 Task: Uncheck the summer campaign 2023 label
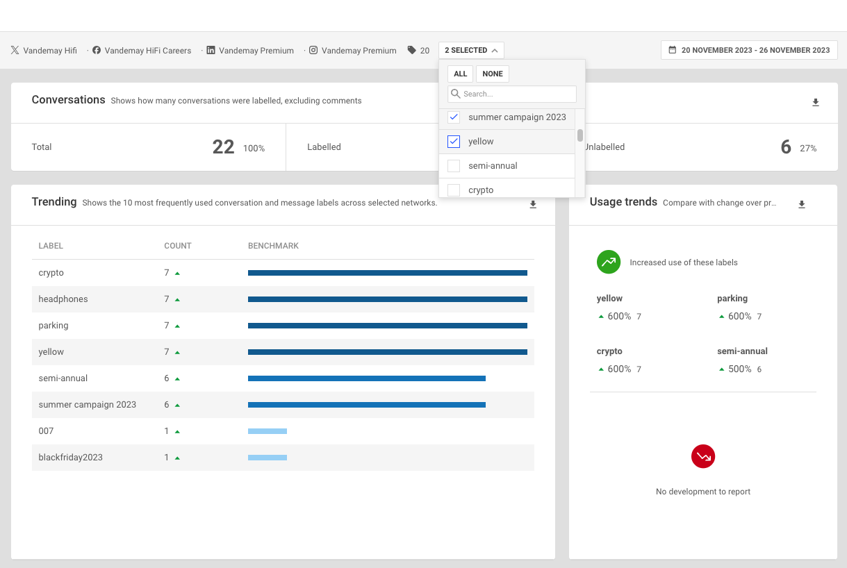(x=454, y=117)
